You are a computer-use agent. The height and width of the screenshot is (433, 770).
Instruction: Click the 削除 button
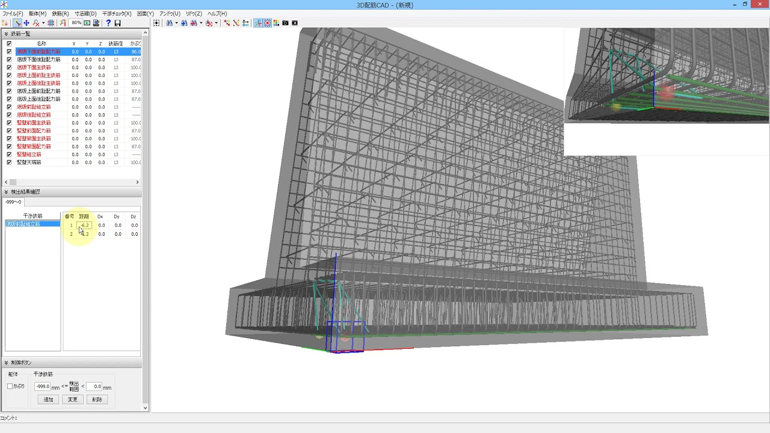click(97, 399)
